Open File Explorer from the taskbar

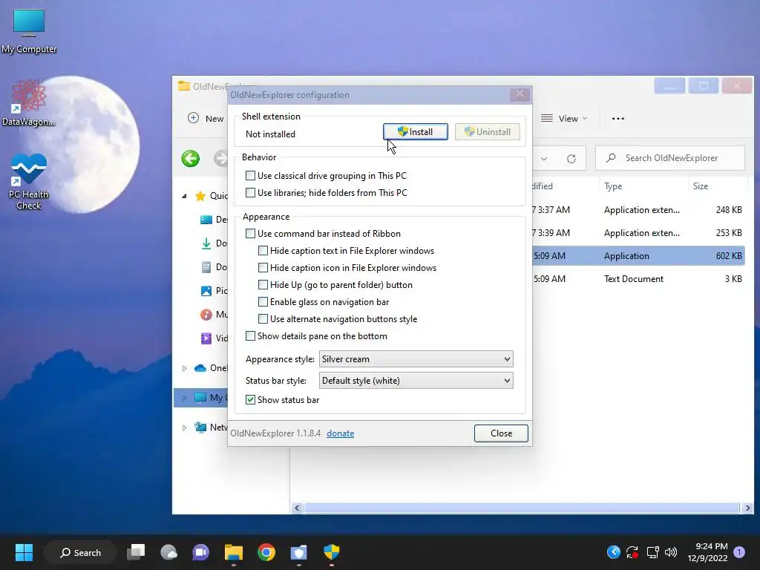234,552
